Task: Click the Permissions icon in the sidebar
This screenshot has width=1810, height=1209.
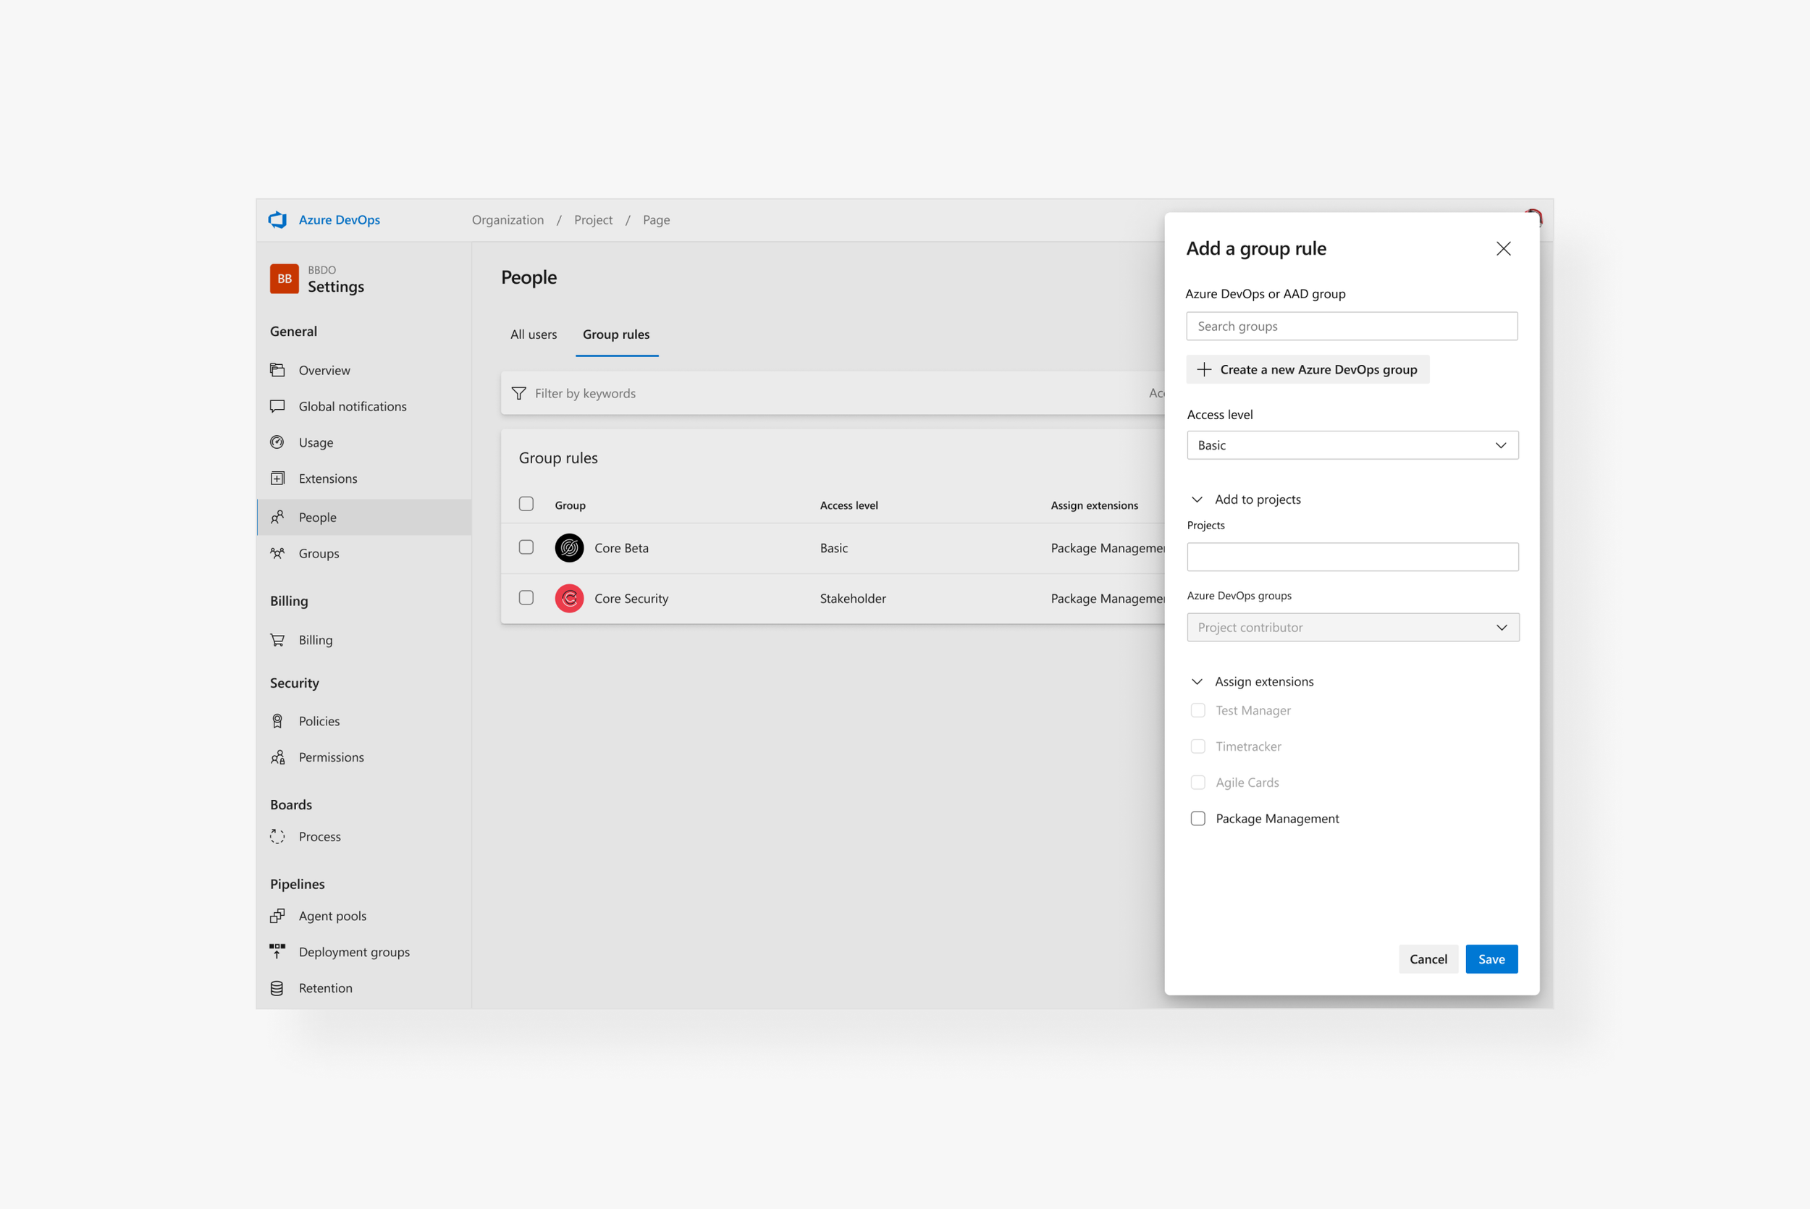Action: 277,757
